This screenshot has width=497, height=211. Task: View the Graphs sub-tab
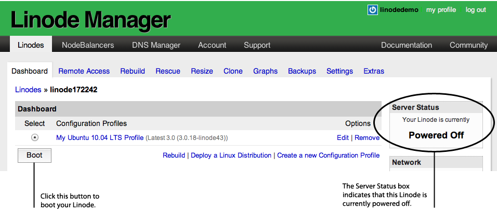[x=265, y=71]
